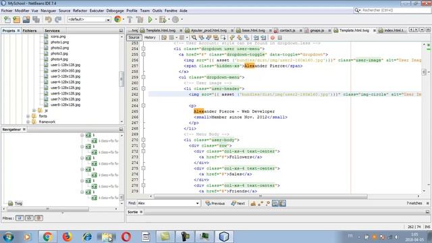
Task: Click the Next Bookmark icon
Action: (x=239, y=38)
